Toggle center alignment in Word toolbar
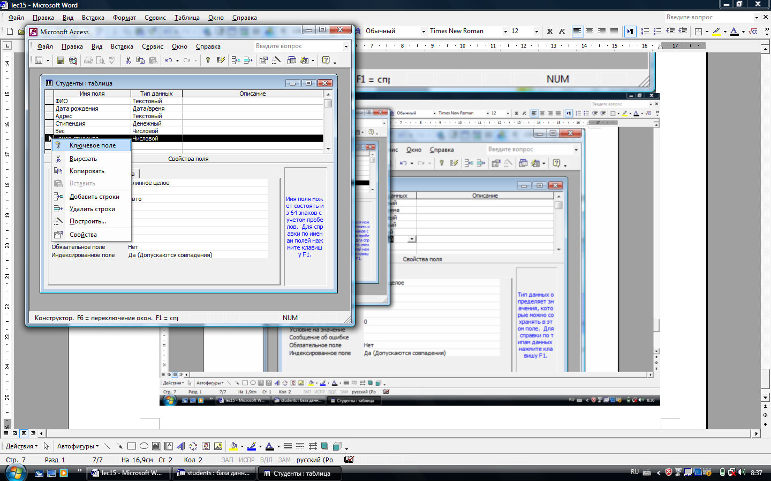 [589, 32]
